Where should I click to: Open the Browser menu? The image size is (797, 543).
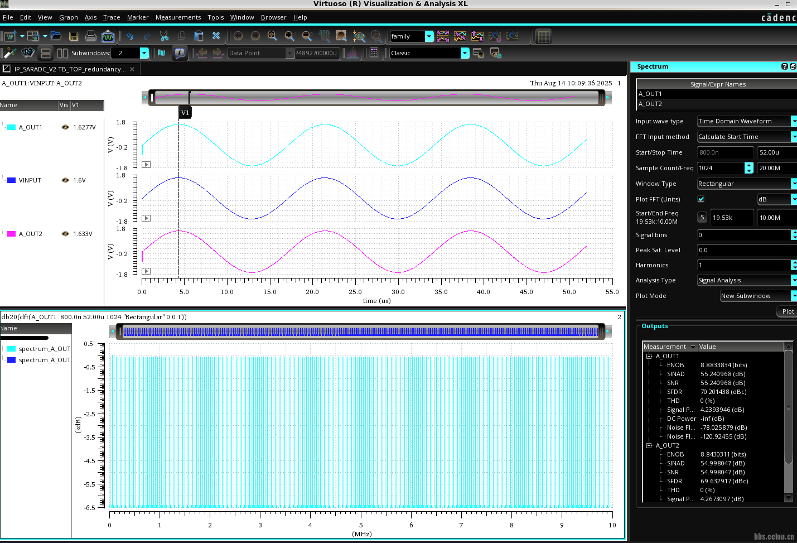click(273, 17)
